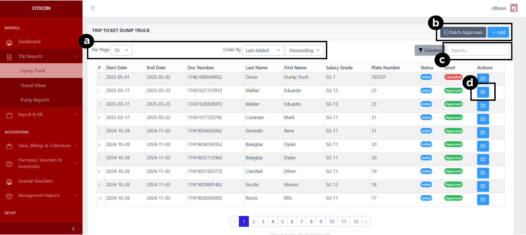The width and height of the screenshot is (526, 235).
Task: Open folder action for Escote row
Action: tap(483, 186)
